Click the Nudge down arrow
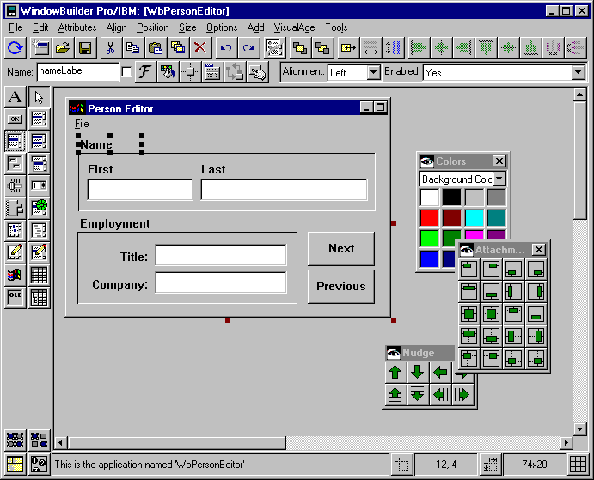The height and width of the screenshot is (480, 594). (x=418, y=372)
